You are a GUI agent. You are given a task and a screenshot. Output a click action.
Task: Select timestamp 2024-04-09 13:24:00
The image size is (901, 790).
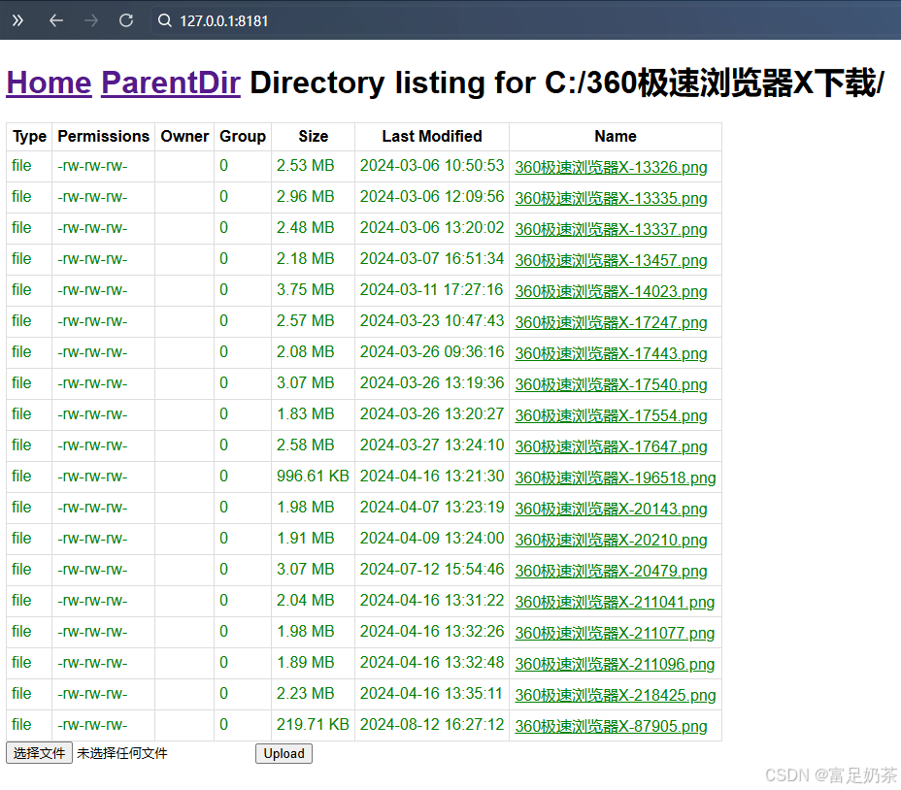click(x=432, y=538)
